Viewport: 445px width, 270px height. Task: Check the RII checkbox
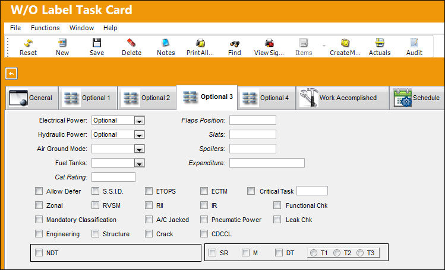pyautogui.click(x=149, y=205)
